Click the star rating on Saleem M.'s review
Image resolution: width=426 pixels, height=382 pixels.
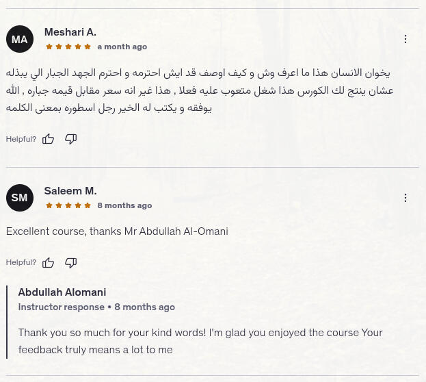(x=68, y=205)
